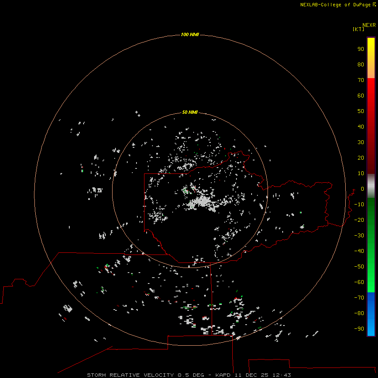This screenshot has width=378, height=378.
Task: Pick the yellow-orange top segment of the color bar
Action: tap(371, 58)
